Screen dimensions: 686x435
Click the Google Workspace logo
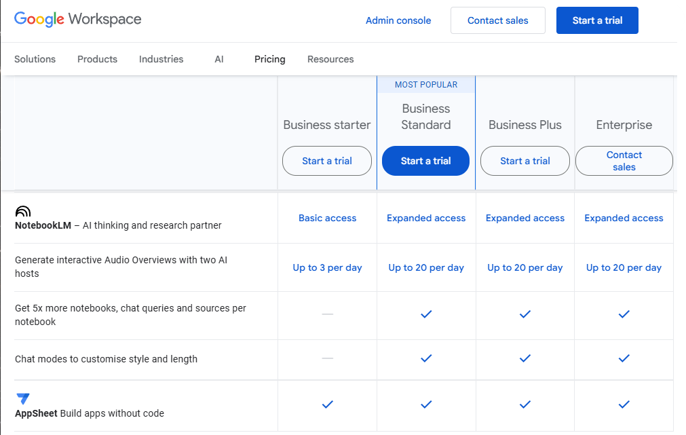pos(77,20)
